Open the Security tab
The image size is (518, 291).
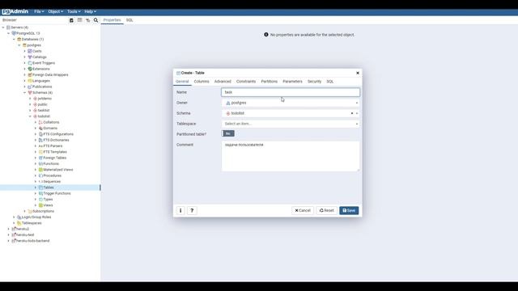[314, 82]
